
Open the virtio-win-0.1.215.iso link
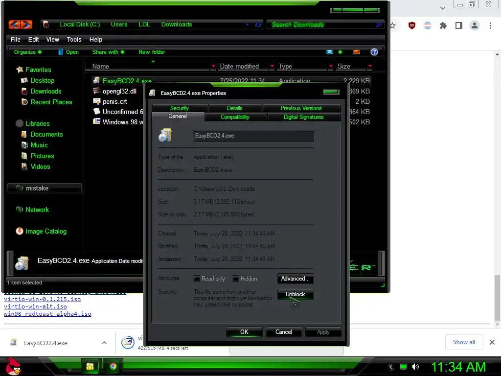click(42, 299)
